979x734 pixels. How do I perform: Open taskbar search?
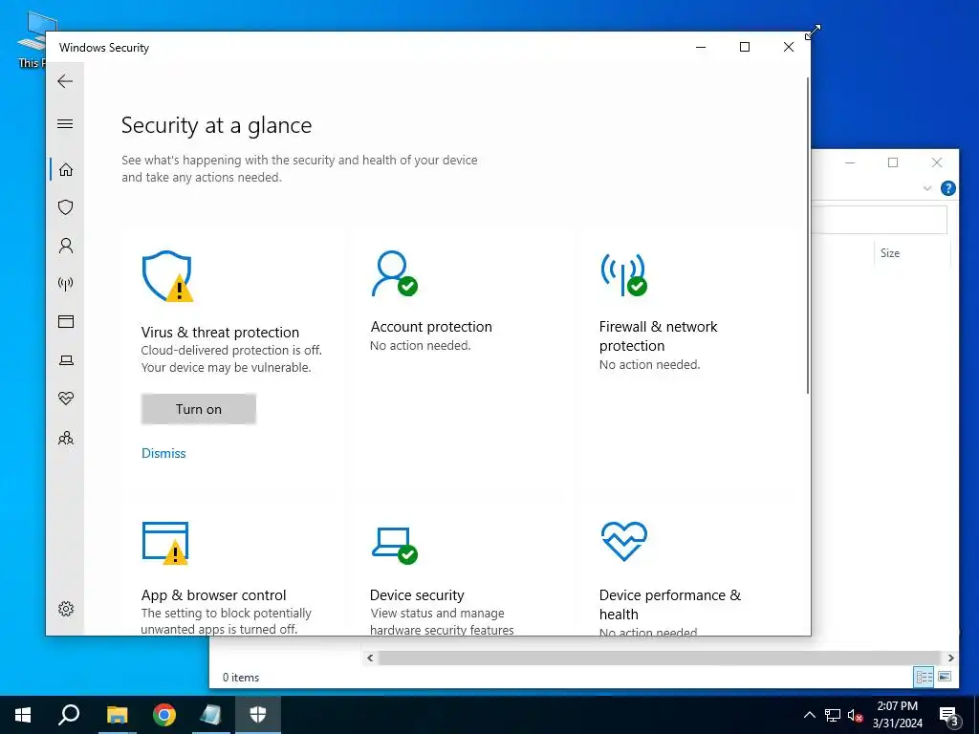click(x=69, y=715)
